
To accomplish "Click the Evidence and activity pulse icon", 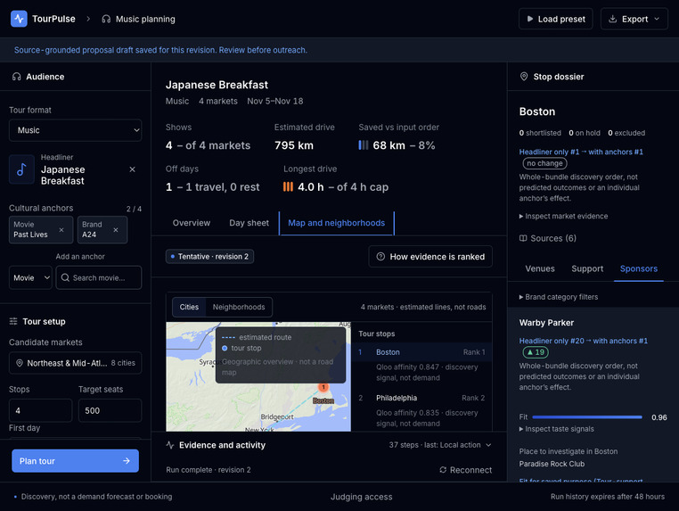I will click(x=169, y=445).
